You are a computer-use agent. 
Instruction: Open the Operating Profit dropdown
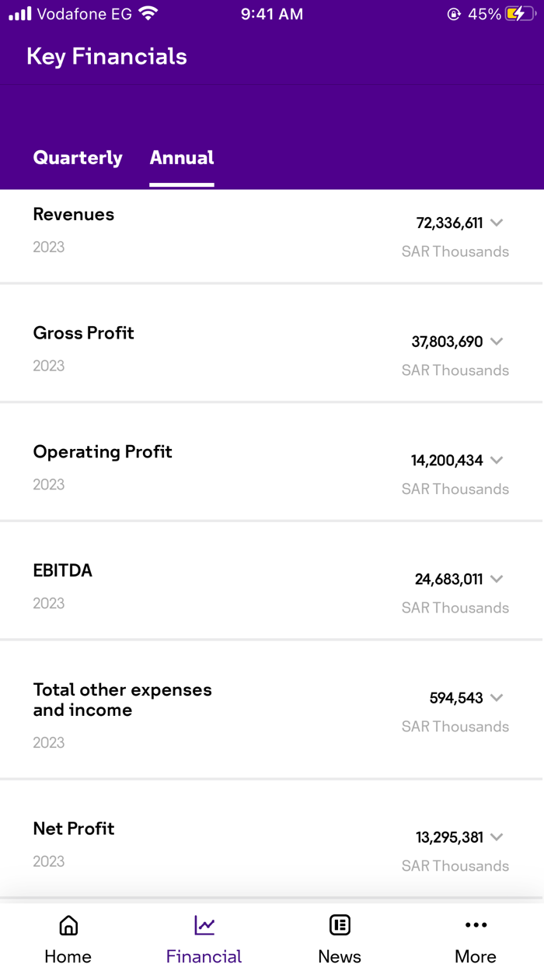(497, 460)
